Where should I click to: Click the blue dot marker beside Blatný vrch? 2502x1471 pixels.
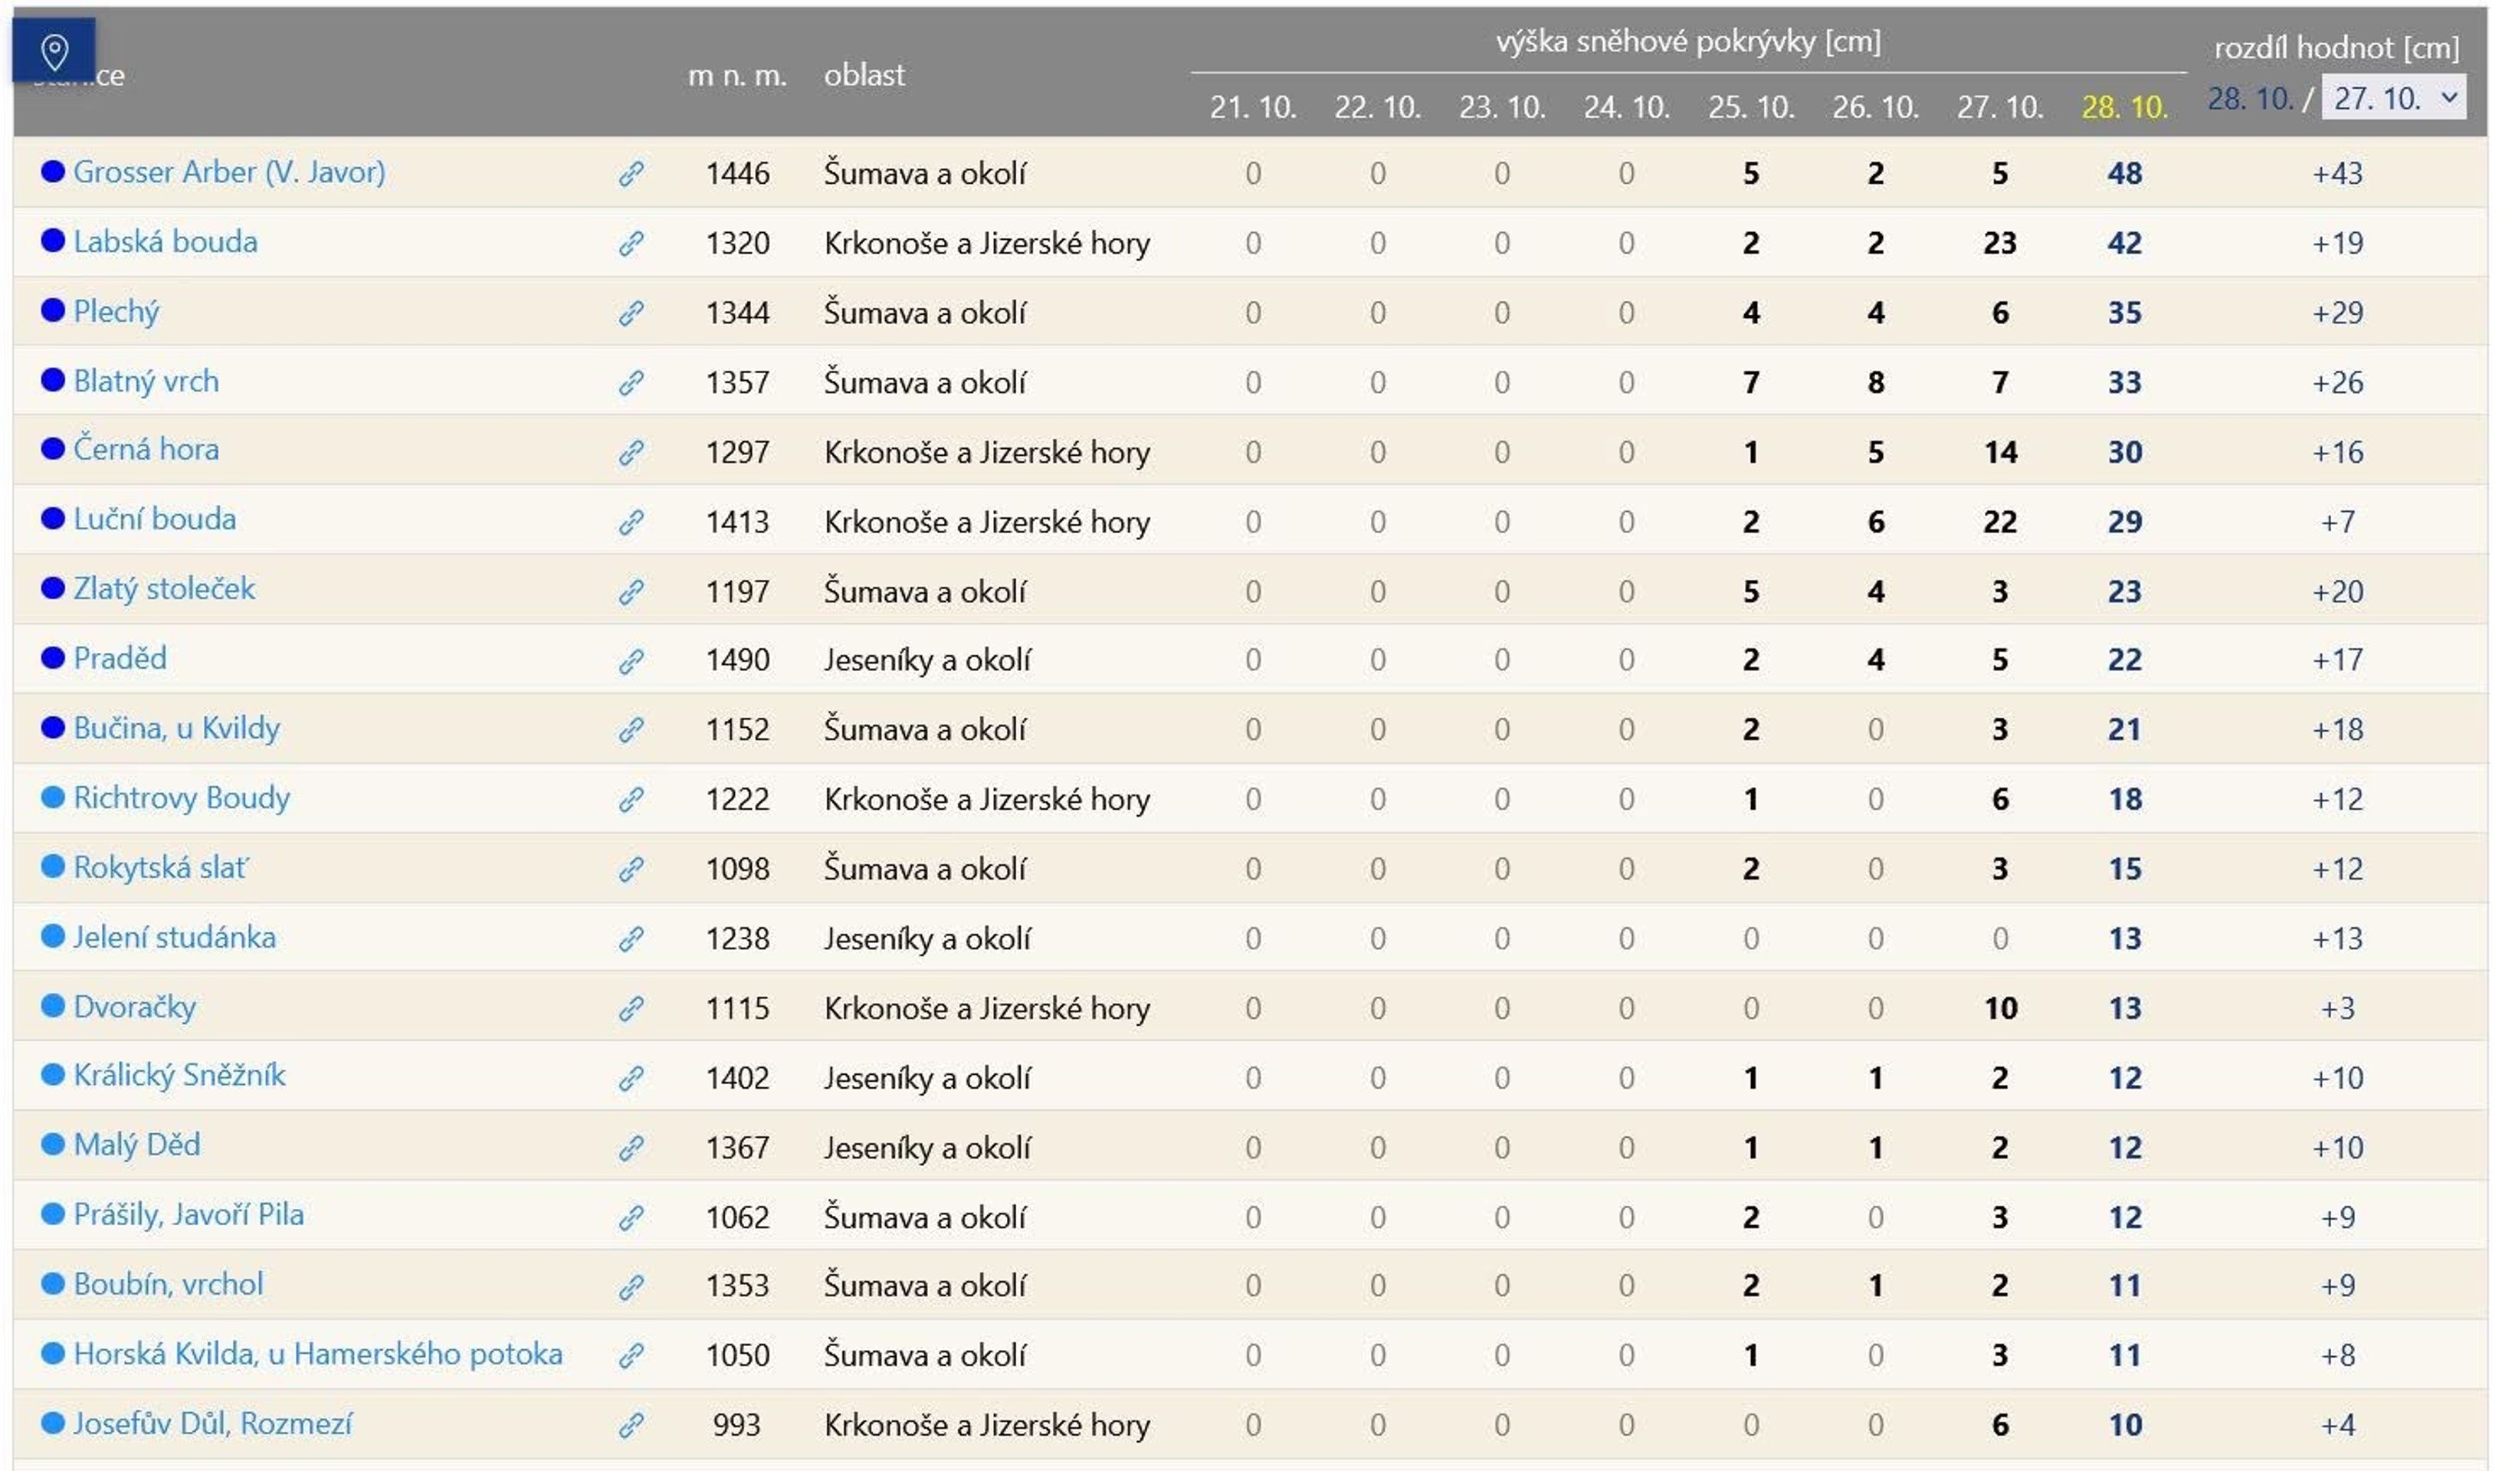53,380
